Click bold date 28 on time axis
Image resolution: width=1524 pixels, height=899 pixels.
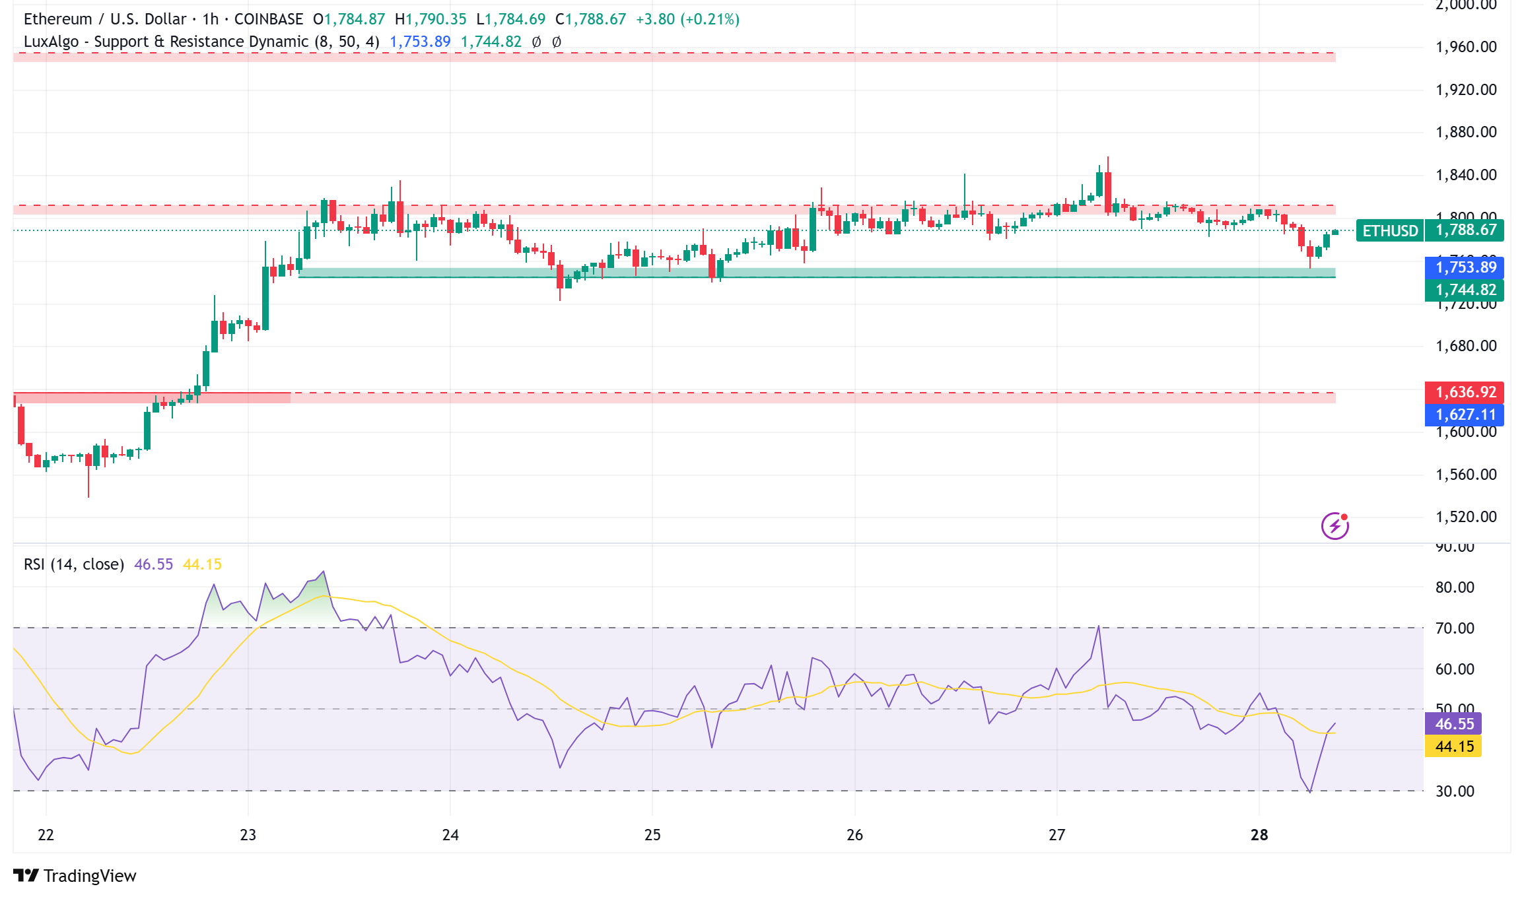(x=1259, y=835)
